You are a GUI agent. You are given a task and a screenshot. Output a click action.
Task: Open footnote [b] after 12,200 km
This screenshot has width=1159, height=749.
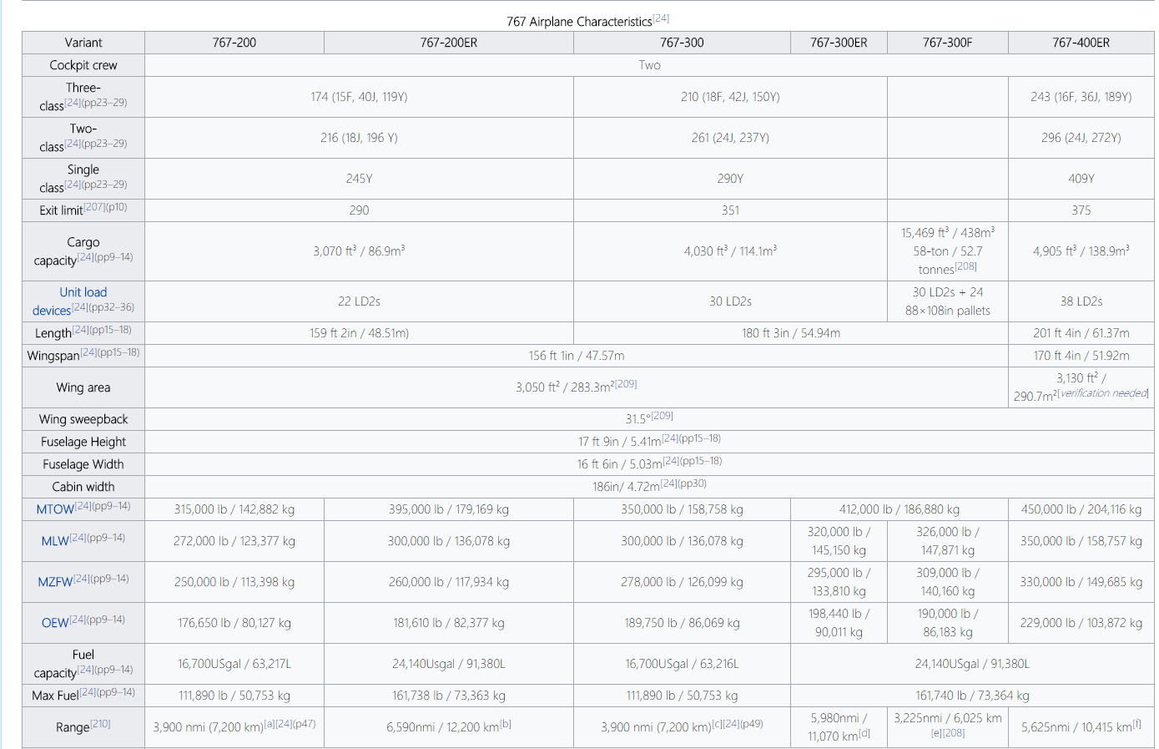(x=506, y=724)
